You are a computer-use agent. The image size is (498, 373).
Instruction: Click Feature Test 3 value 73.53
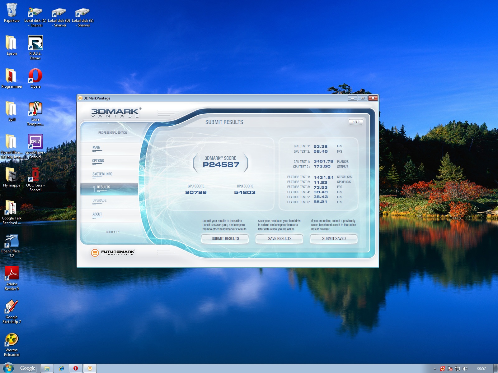pos(321,187)
